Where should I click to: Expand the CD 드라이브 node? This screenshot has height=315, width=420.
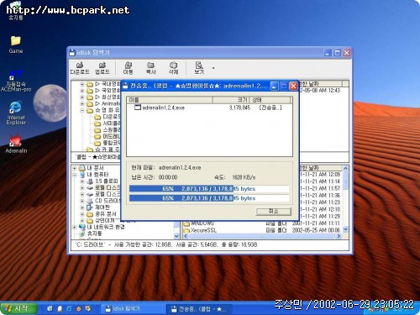click(82, 201)
